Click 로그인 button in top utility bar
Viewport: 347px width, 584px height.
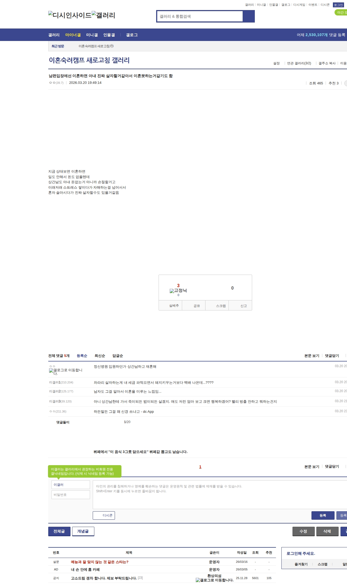(x=338, y=5)
